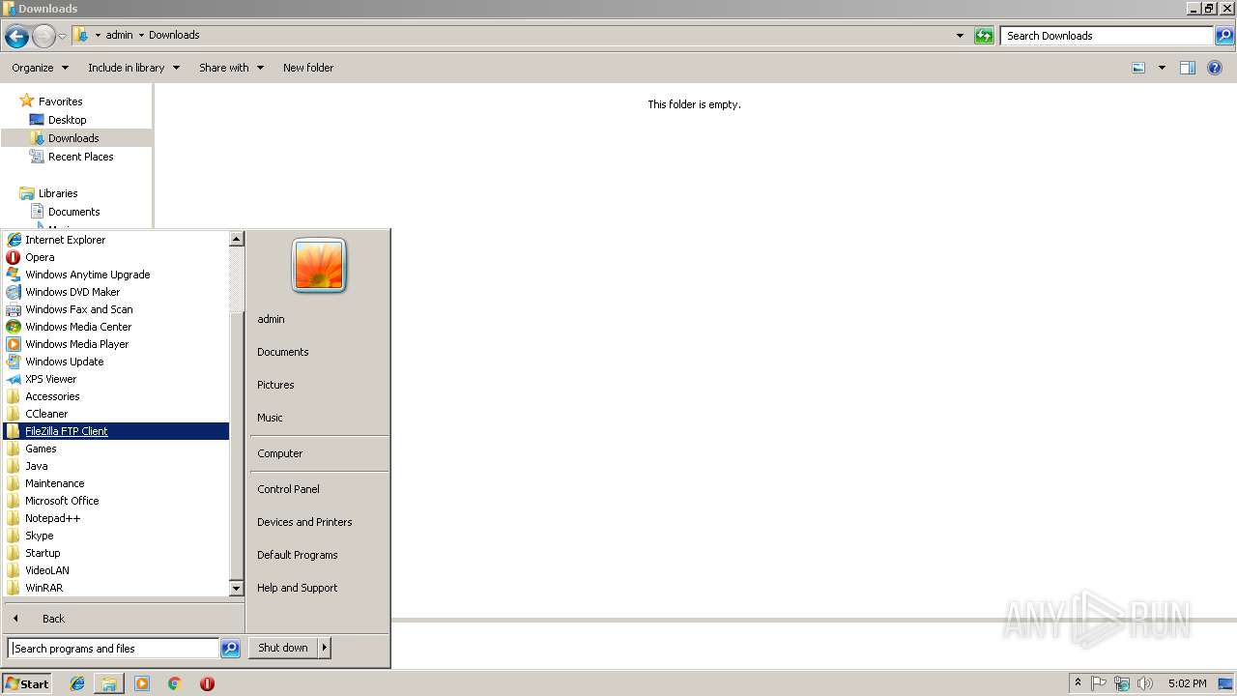Click the program list scrollbar down arrow
The height and width of the screenshot is (696, 1237).
click(x=236, y=588)
